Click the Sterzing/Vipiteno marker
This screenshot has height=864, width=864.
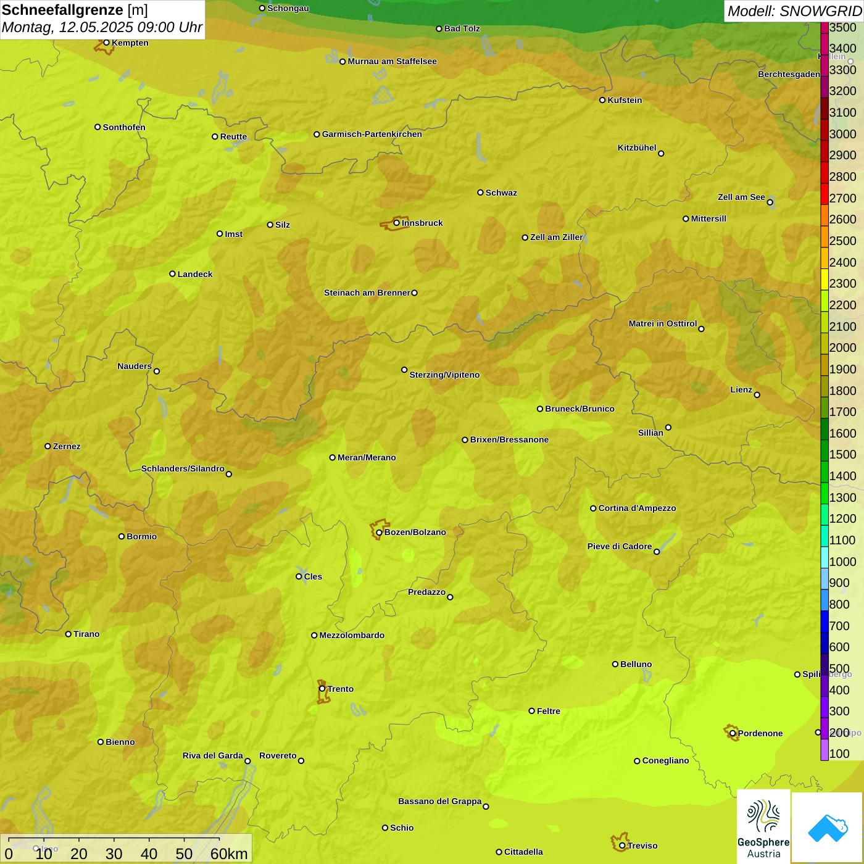(404, 370)
